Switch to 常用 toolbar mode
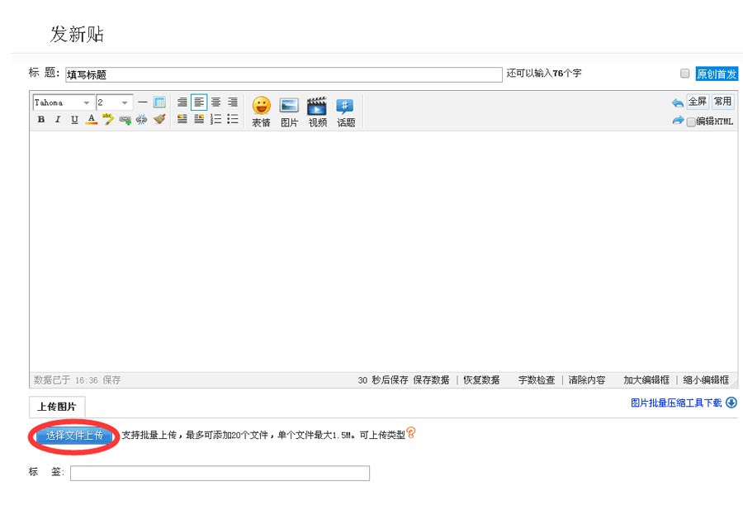The height and width of the screenshot is (510, 743). pyautogui.click(x=722, y=102)
